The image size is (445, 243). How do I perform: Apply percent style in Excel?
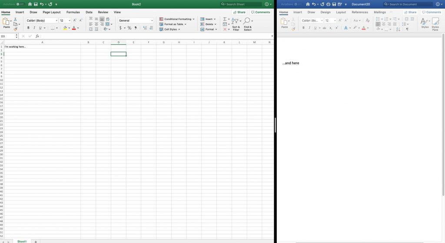pos(130,28)
